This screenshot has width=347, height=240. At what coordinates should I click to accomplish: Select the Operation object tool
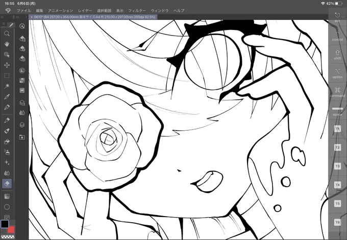pos(7,54)
